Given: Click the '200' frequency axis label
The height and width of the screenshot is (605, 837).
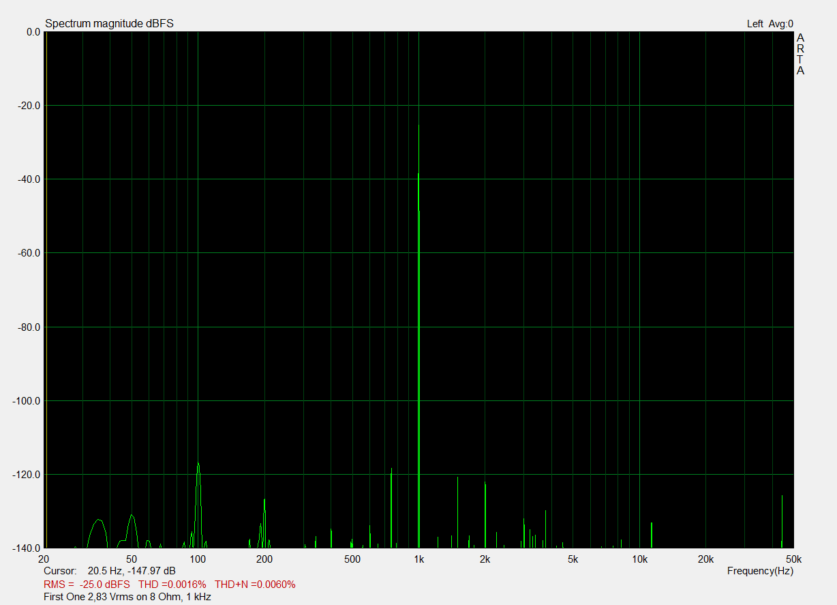Looking at the screenshot, I should pyautogui.click(x=264, y=559).
